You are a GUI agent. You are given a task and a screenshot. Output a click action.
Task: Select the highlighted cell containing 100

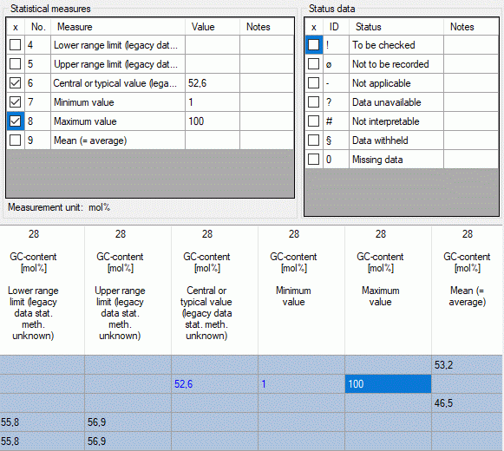click(388, 384)
